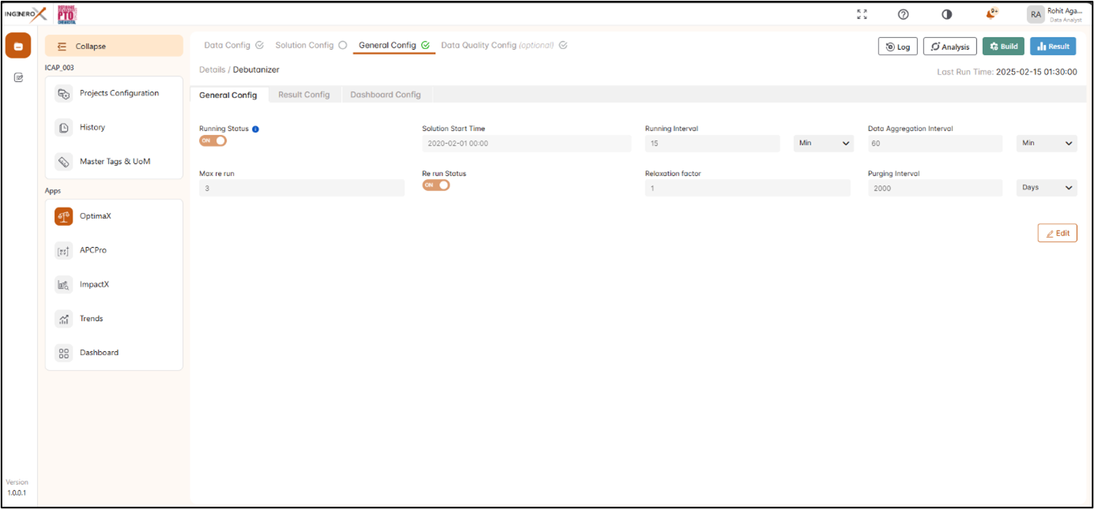This screenshot has height=509, width=1094.
Task: Switch to the Dashboard Config tab
Action: tap(385, 95)
